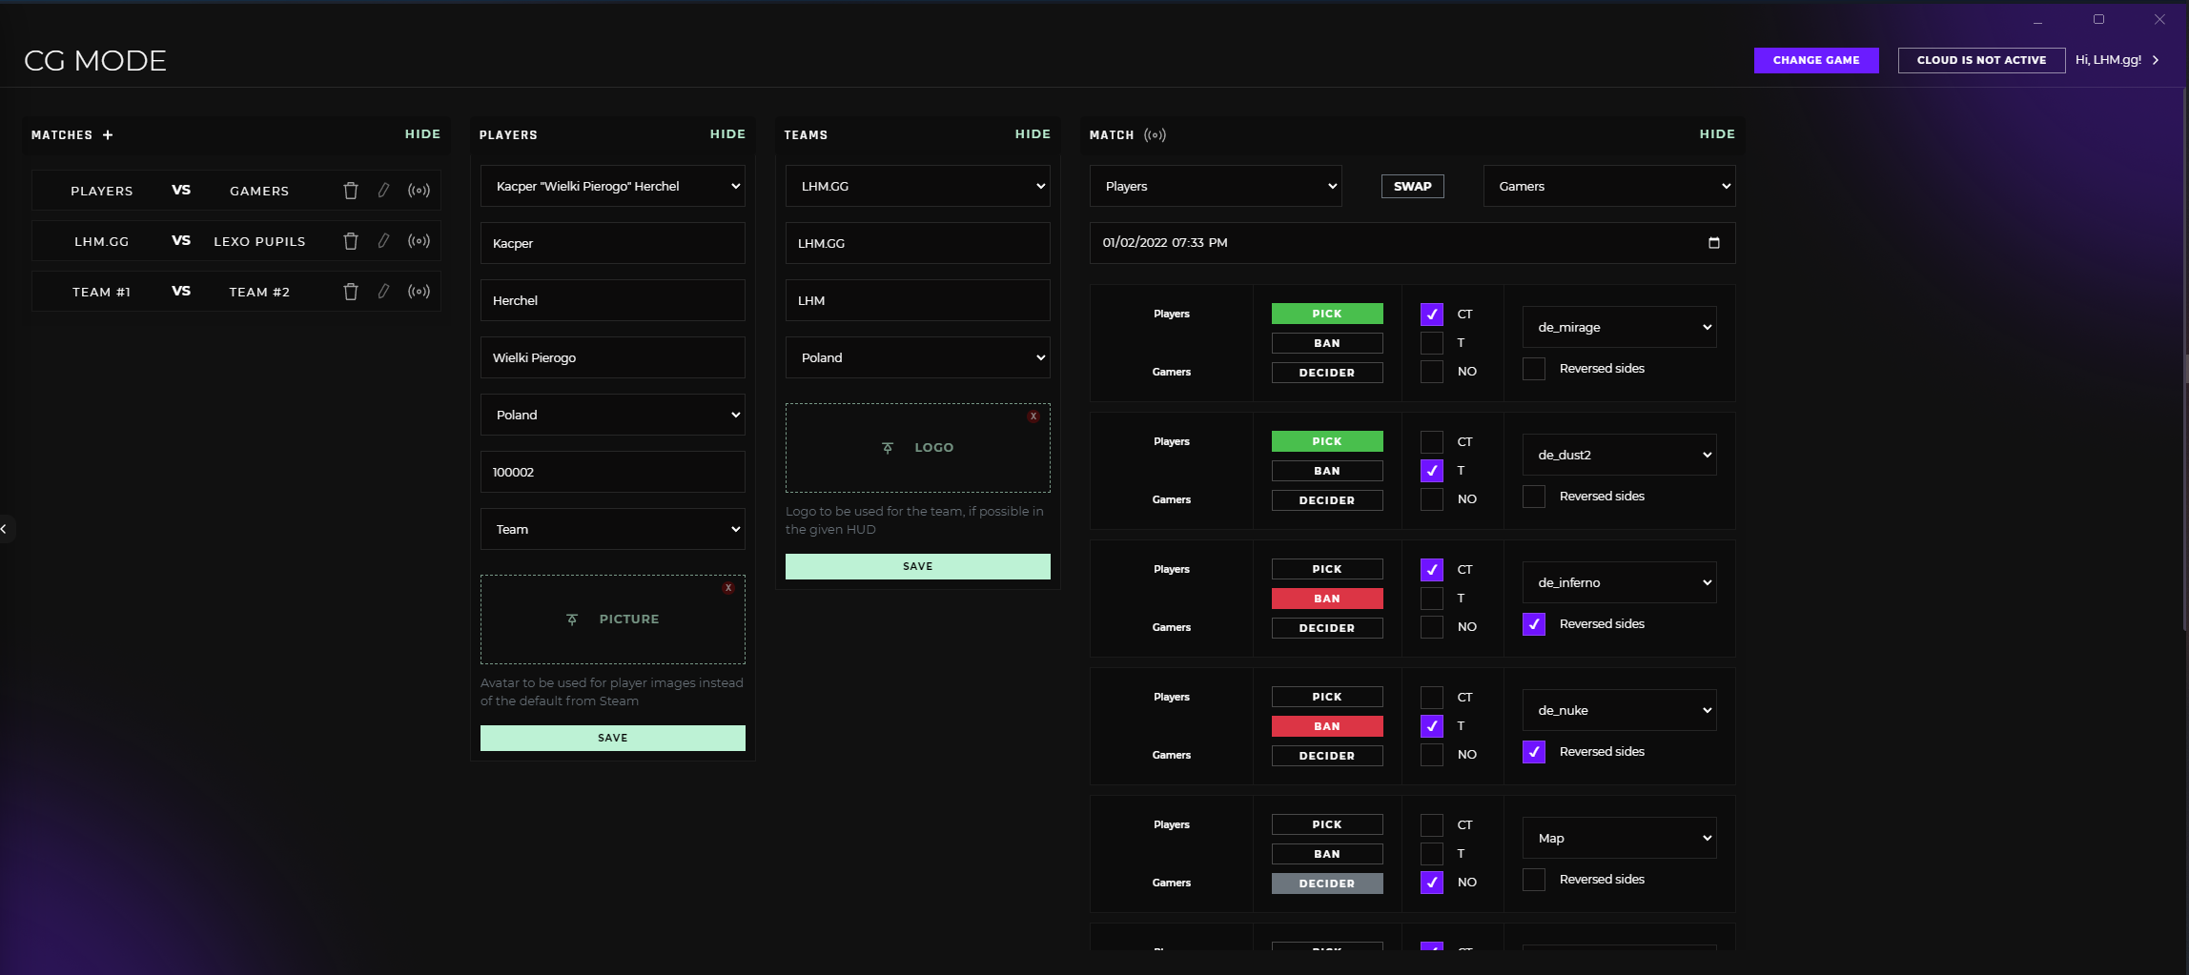Remove the team logo with red X
Image resolution: width=2189 pixels, height=975 pixels.
[x=1033, y=416]
